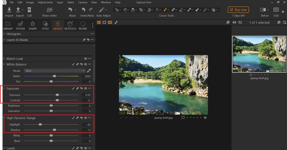Select the Keystone cursor tool
The width and height of the screenshot is (287, 150).
[157, 10]
